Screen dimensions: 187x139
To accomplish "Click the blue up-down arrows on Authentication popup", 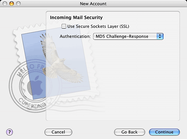I will [x=160, y=36].
